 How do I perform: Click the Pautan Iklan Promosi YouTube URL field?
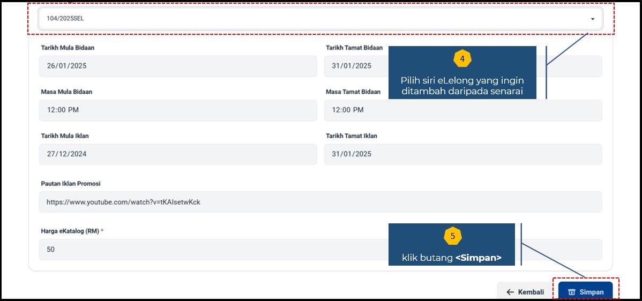[x=320, y=202]
